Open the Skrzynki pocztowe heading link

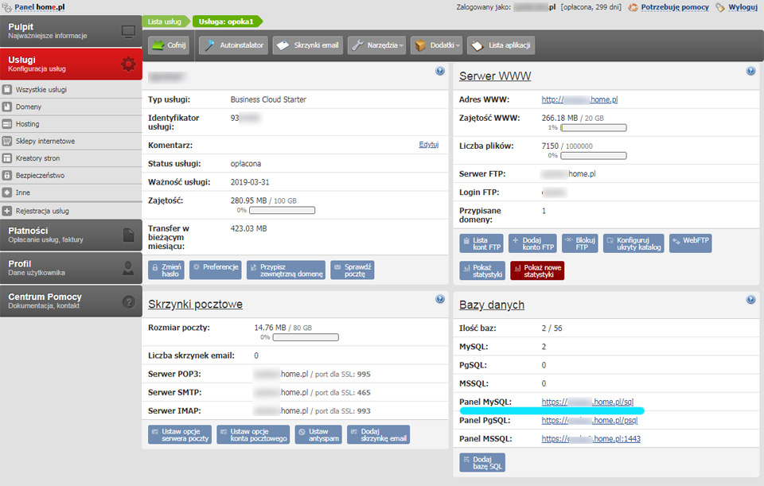coord(196,305)
